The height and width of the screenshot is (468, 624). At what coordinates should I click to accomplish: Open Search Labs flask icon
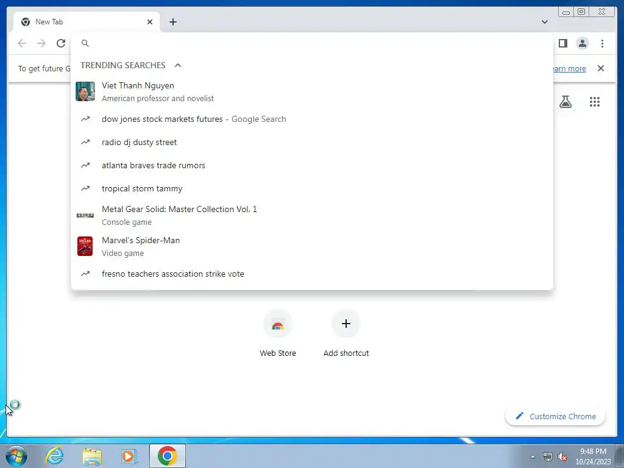[x=565, y=102]
